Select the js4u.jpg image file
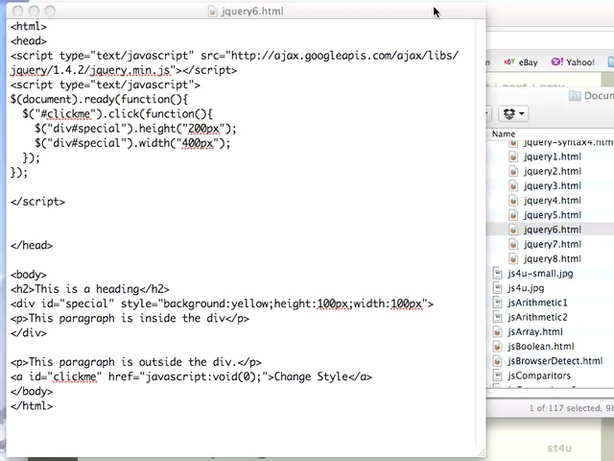 point(525,288)
